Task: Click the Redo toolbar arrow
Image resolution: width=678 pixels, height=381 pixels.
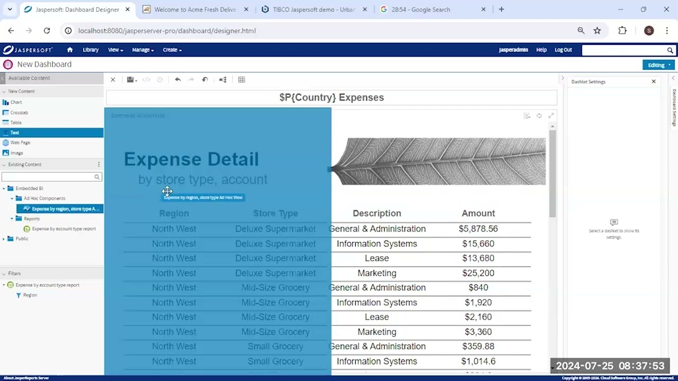Action: [x=191, y=79]
